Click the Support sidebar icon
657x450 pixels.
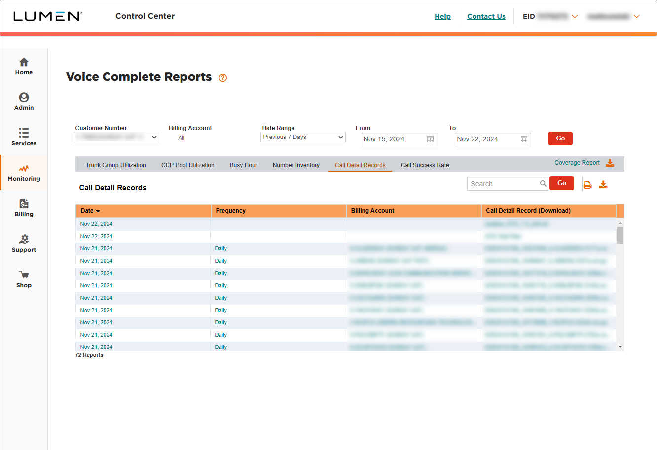(24, 243)
